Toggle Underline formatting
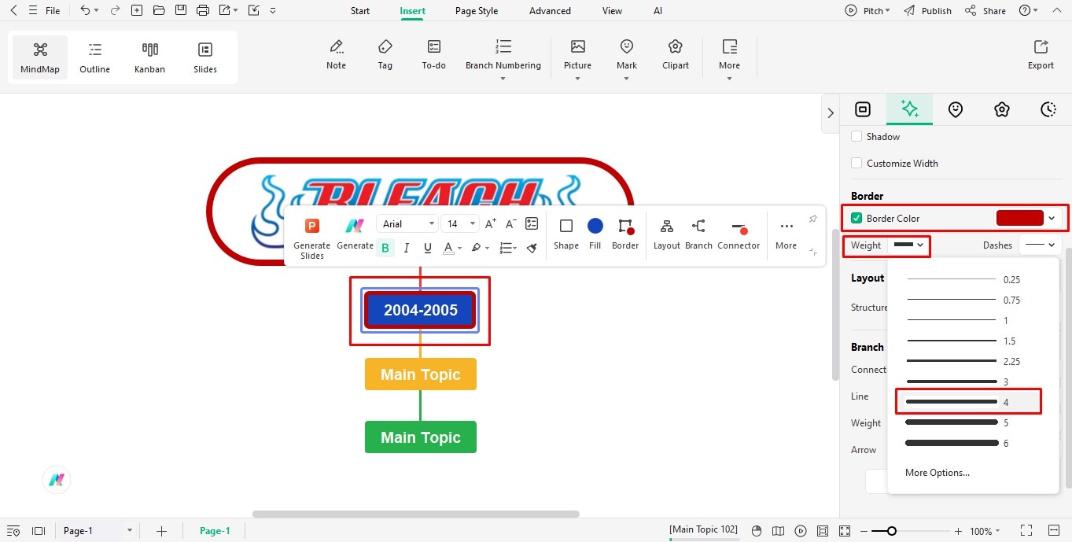1072x542 pixels. pos(428,248)
